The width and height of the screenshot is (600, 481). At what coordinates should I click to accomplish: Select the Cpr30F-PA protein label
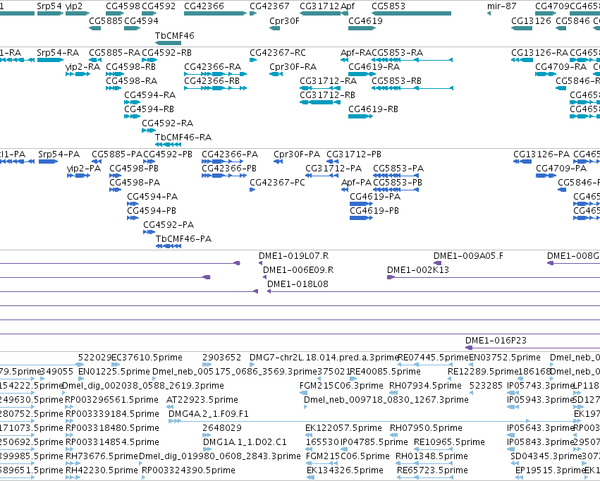[x=297, y=154]
